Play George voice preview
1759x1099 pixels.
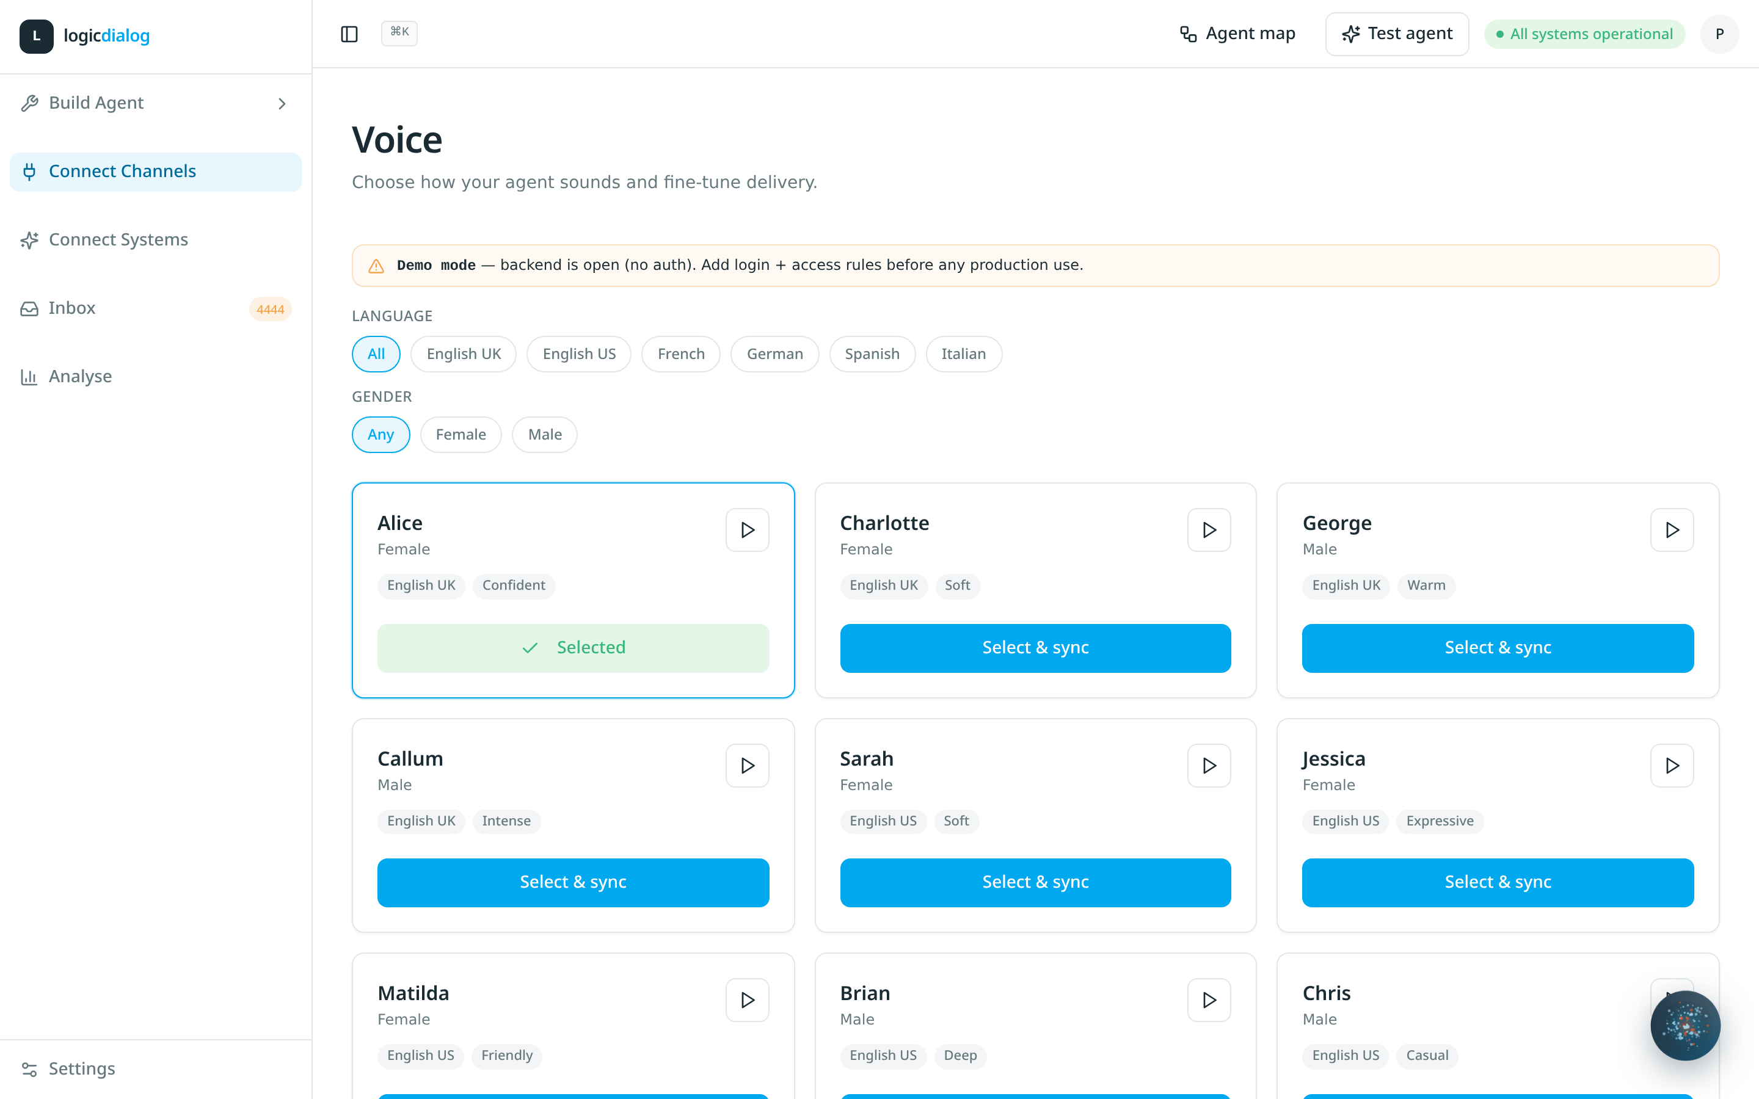click(x=1672, y=530)
